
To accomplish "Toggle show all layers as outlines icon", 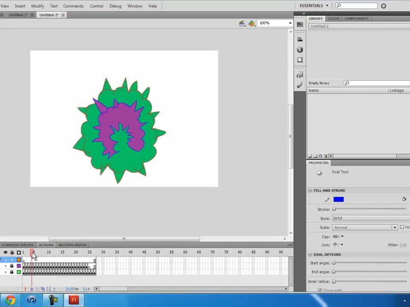I will pos(18,252).
